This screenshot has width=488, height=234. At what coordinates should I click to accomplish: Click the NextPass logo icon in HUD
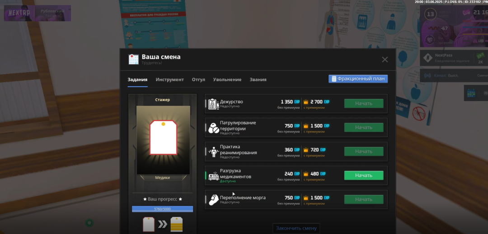click(x=428, y=58)
